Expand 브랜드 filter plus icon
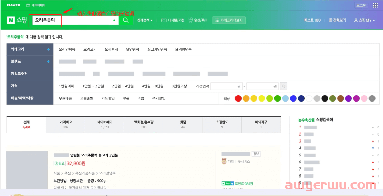Screen dimensions: 383x196 (x=48, y=62)
